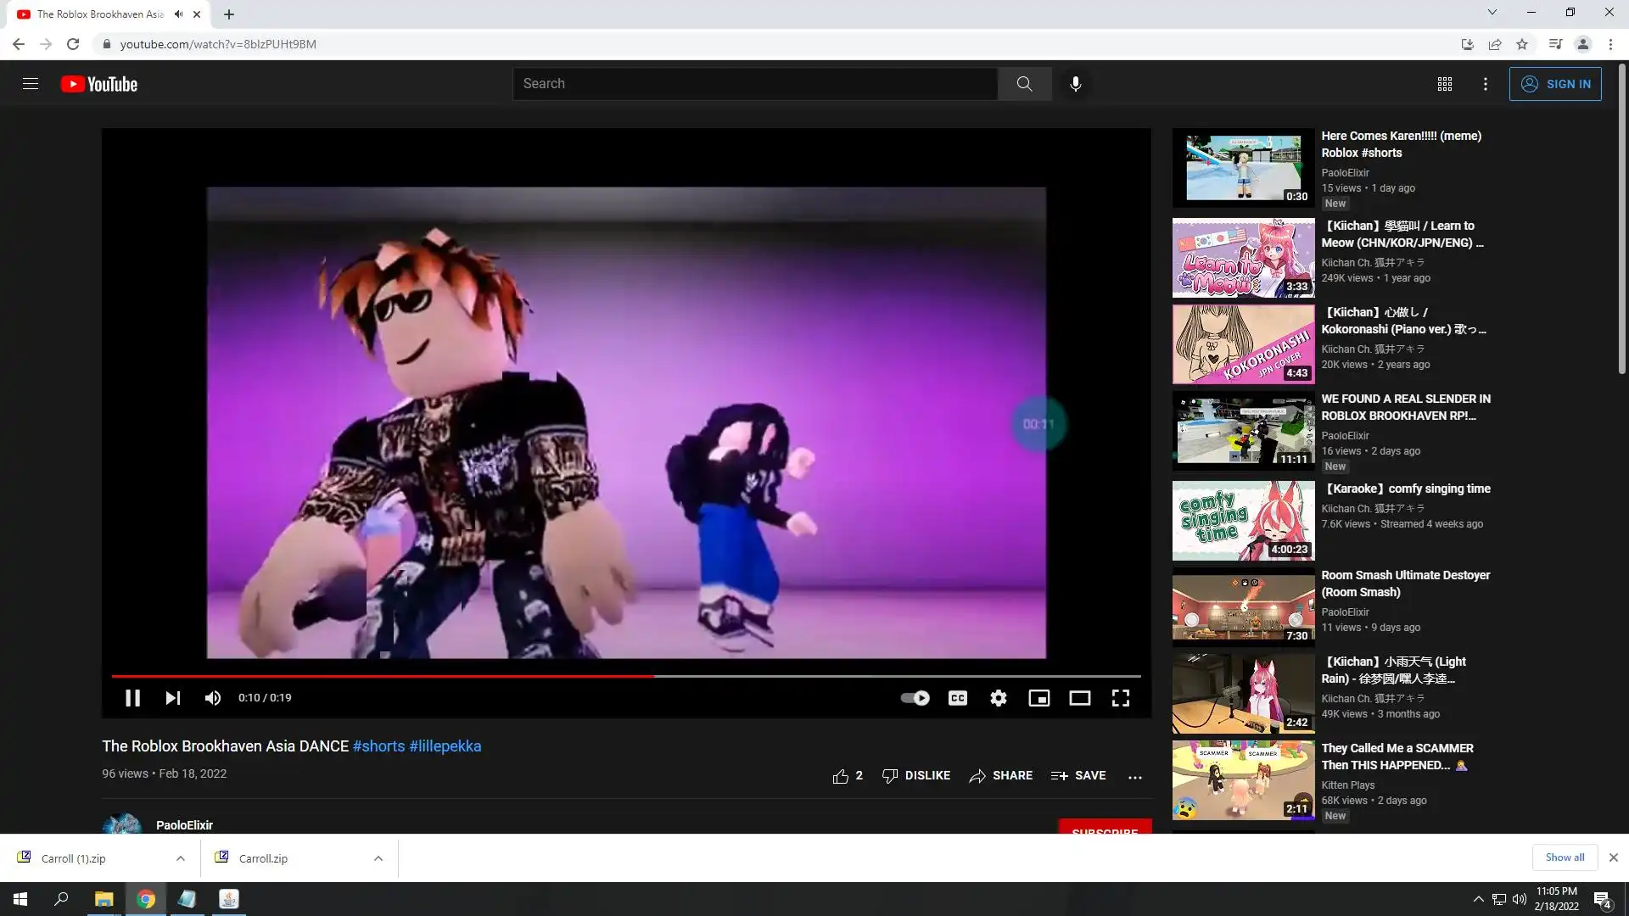
Task: Open the YouTube guide hamburger menu
Action: click(x=31, y=84)
